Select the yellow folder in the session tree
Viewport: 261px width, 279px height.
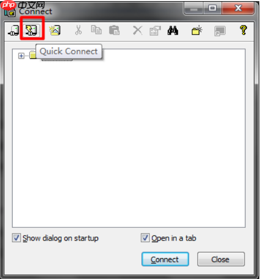click(x=32, y=55)
